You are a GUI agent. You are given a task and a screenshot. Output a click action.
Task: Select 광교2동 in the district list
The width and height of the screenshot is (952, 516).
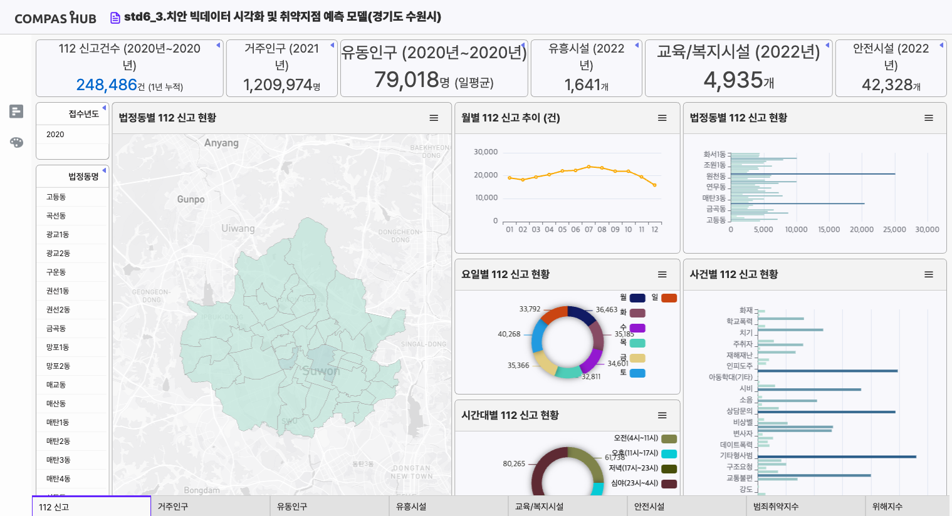point(73,254)
